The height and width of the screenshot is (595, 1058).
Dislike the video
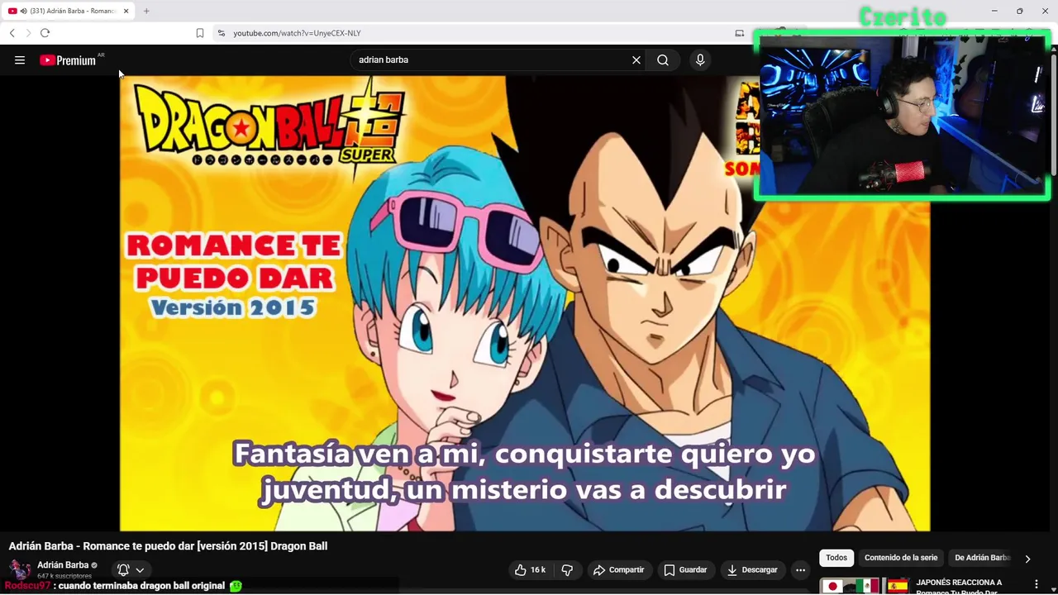pos(567,569)
